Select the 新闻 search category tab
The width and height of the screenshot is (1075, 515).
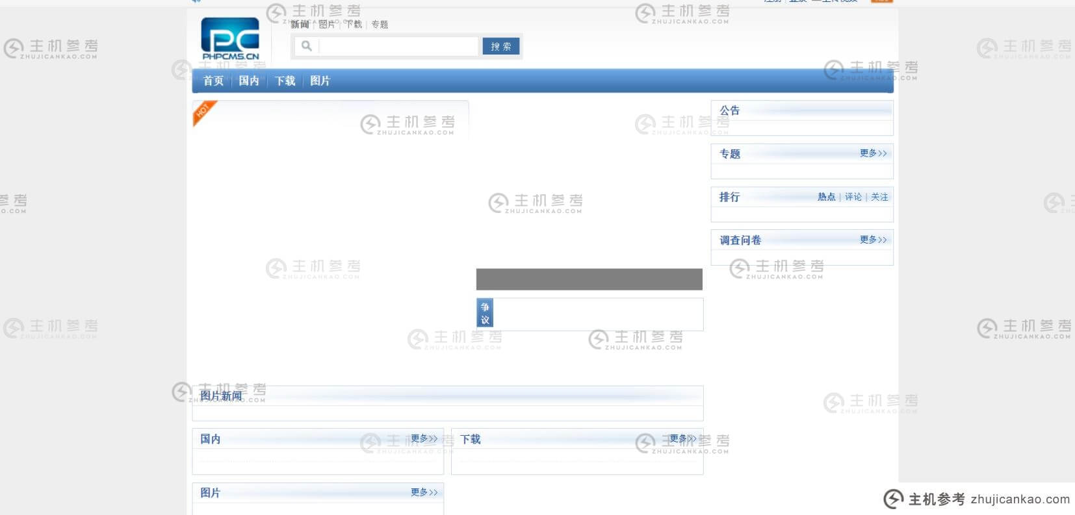(300, 25)
